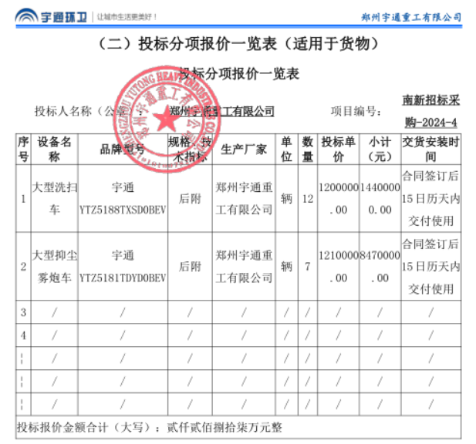The image size is (476, 444).
Task: Select project number text 南新招标采
Action: point(431,100)
